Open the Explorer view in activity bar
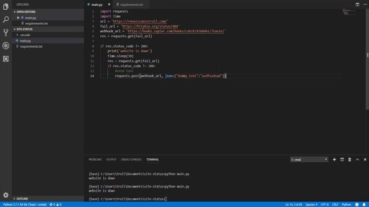Viewport: 369px width, 207px height. click(x=6, y=6)
